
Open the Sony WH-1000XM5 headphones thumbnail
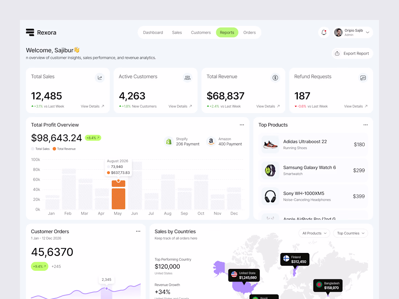270,196
